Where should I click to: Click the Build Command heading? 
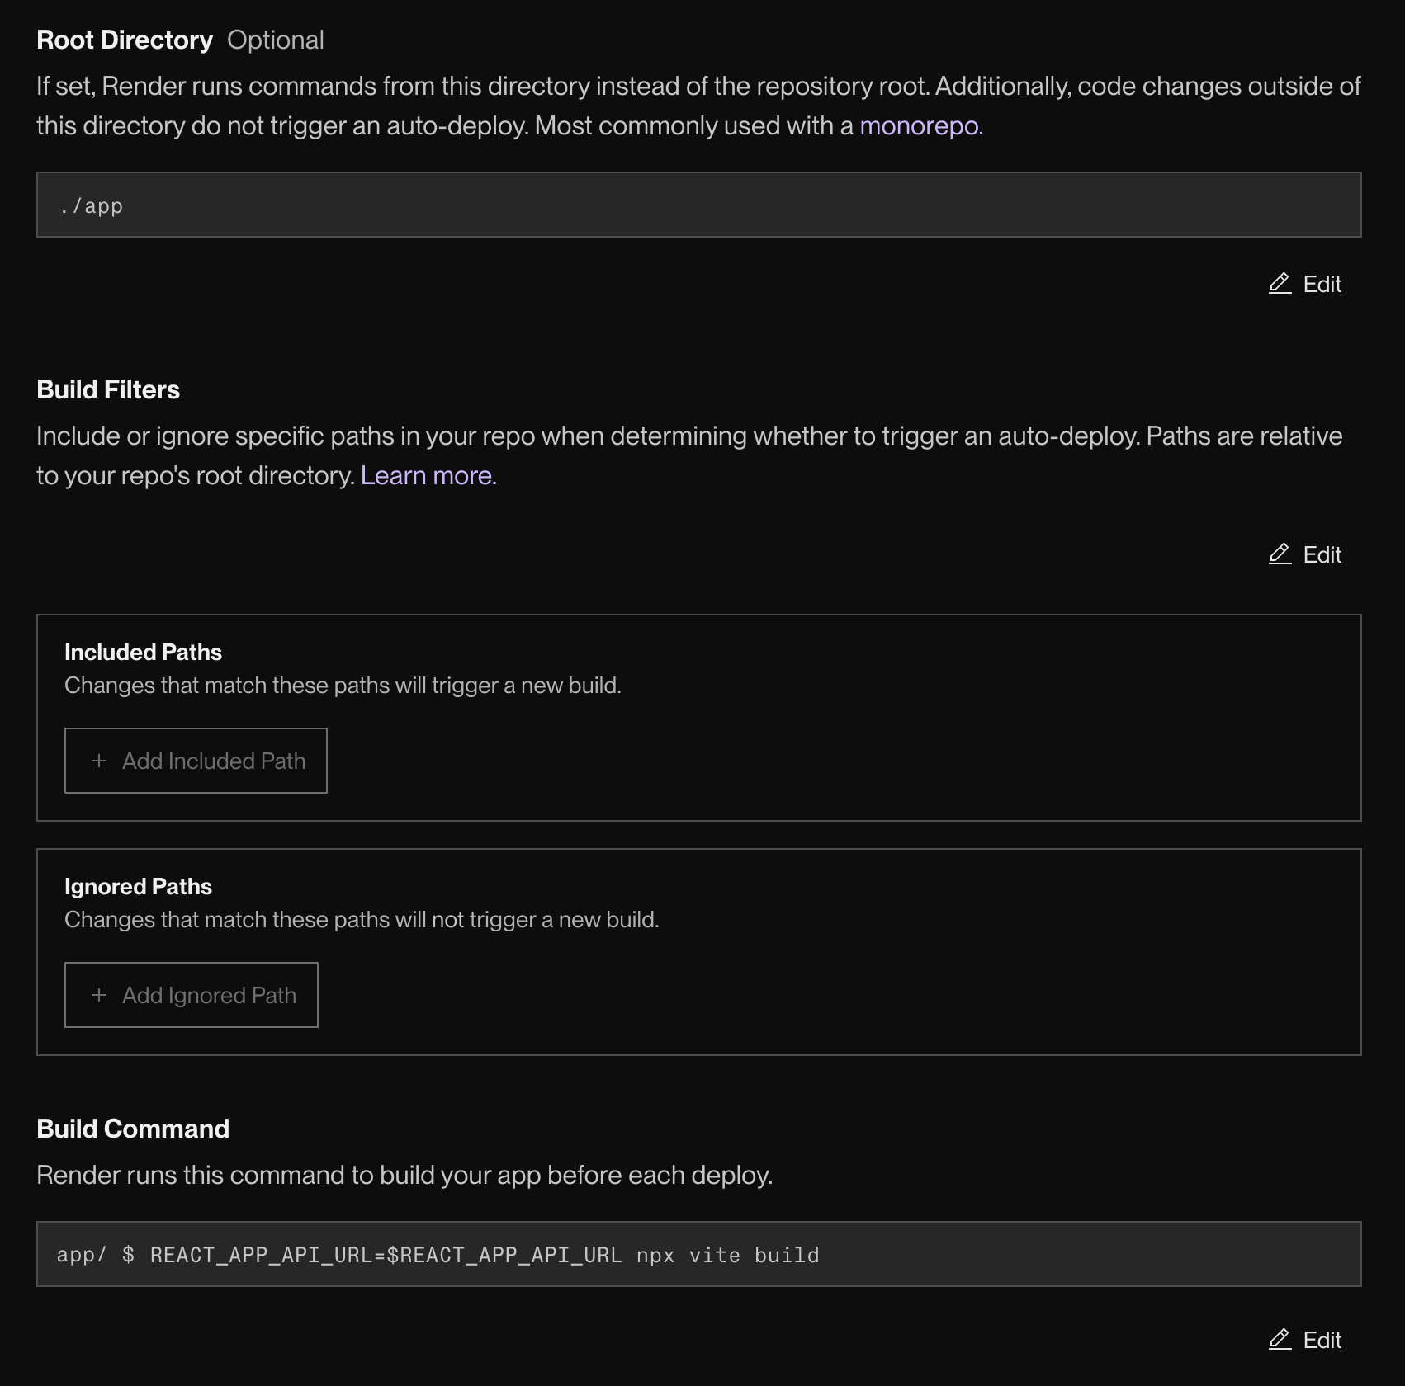point(133,1129)
